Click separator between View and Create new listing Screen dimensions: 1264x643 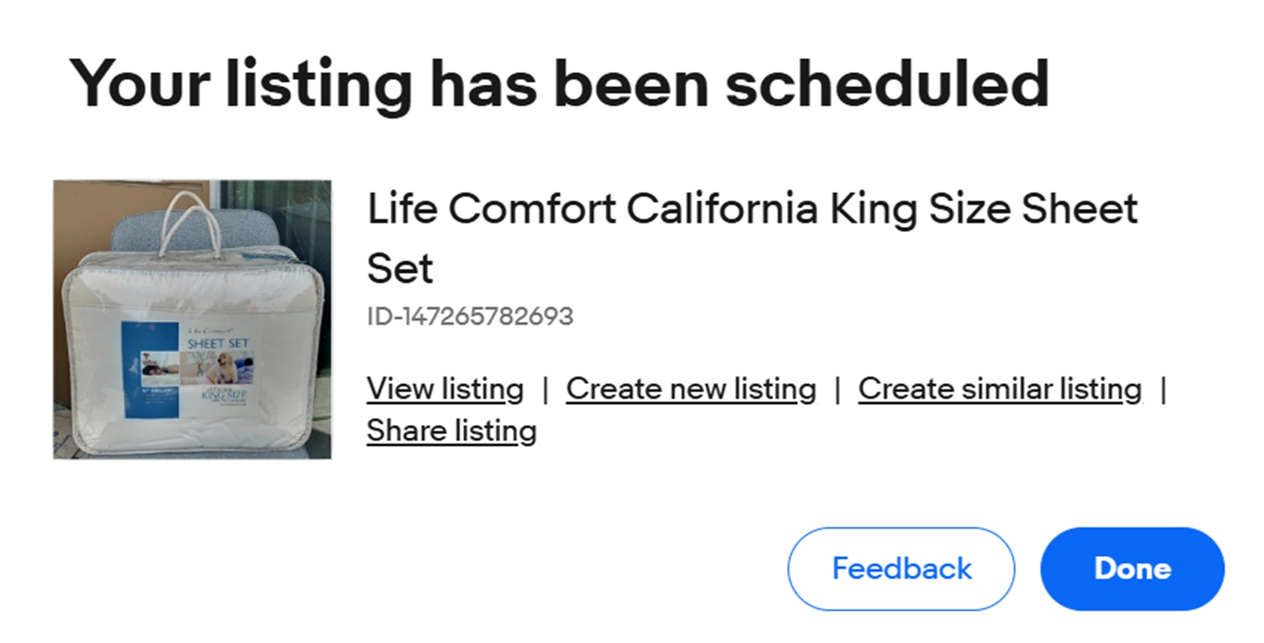[545, 389]
